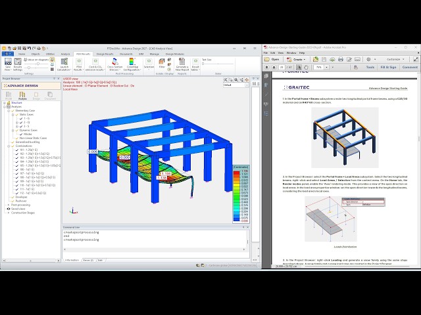This screenshot has height=315, width=421.
Task: Open the Customize dropdown in Acrobat
Action: [x=395, y=59]
